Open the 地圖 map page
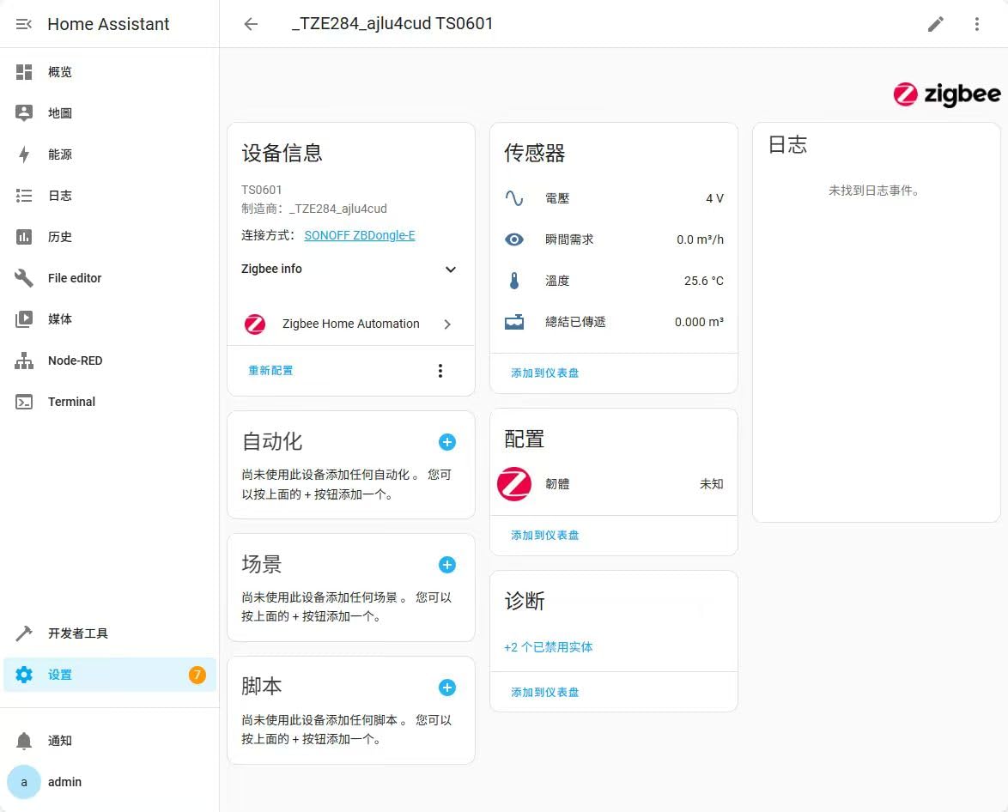 click(x=109, y=113)
